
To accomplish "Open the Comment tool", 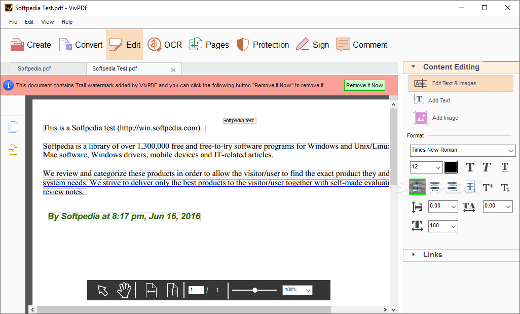I will click(x=361, y=45).
